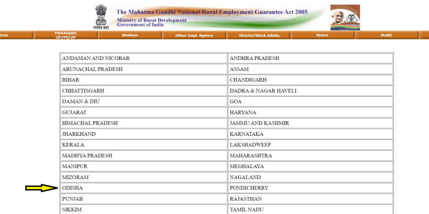Viewport: 429px width, 214px height.
Task: Pick MEGHALAYA from the table
Action: pos(247,166)
